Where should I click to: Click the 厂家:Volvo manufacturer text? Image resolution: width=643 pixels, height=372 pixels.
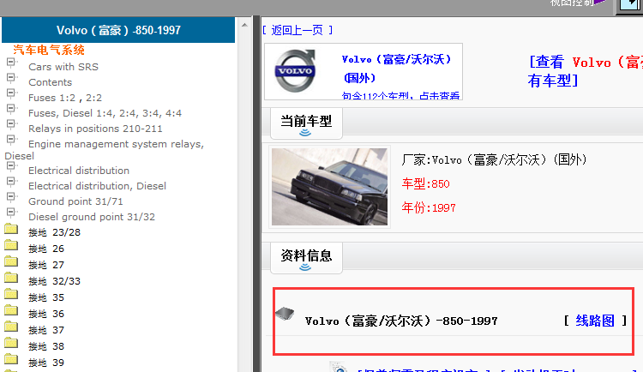pyautogui.click(x=494, y=159)
